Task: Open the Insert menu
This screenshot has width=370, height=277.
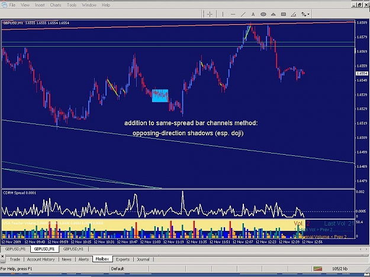Action: [x=40, y=5]
